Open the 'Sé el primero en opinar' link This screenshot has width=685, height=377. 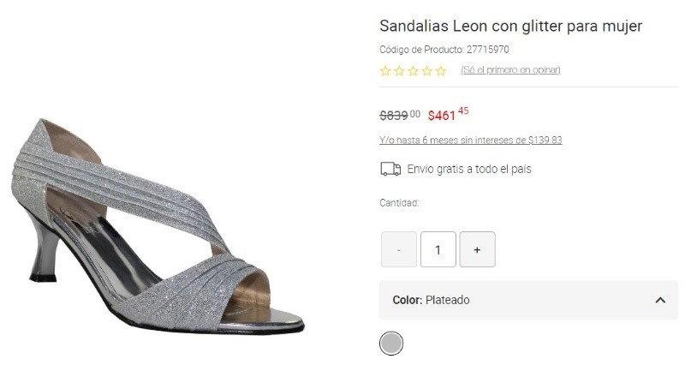click(x=510, y=70)
